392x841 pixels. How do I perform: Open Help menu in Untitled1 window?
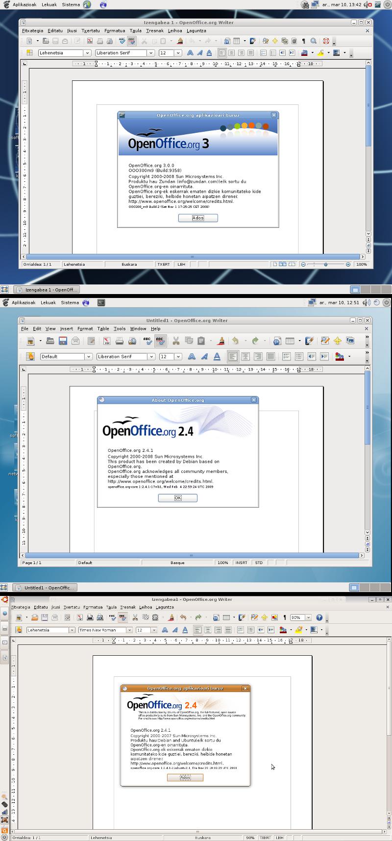tap(155, 328)
